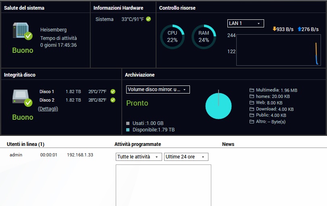Click the NAS system health icon
This screenshot has width=327, height=206.
[22, 31]
